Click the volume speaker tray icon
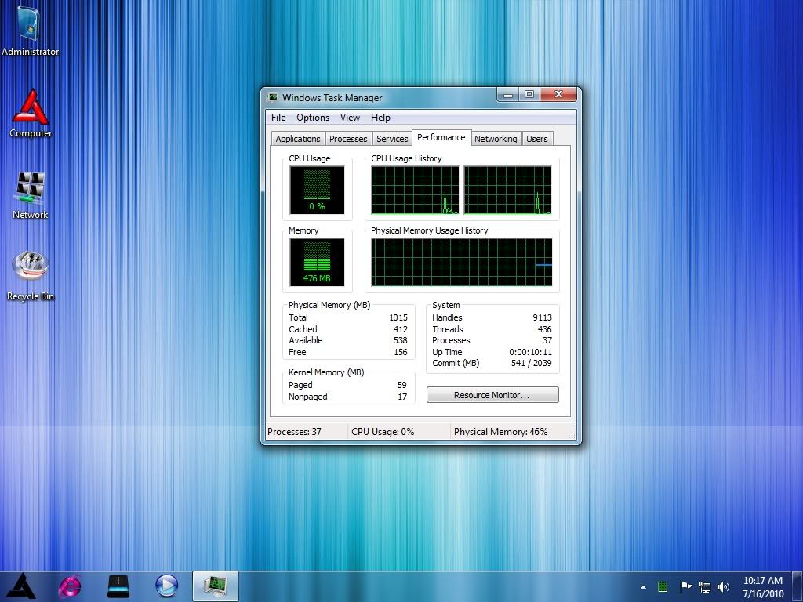The height and width of the screenshot is (602, 803). 724,586
